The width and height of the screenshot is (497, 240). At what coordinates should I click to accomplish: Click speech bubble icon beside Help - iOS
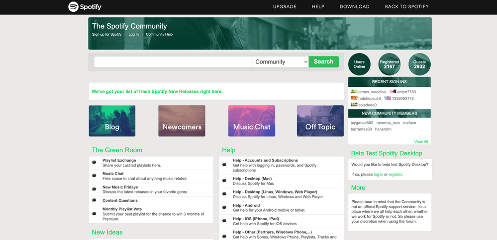224,221
